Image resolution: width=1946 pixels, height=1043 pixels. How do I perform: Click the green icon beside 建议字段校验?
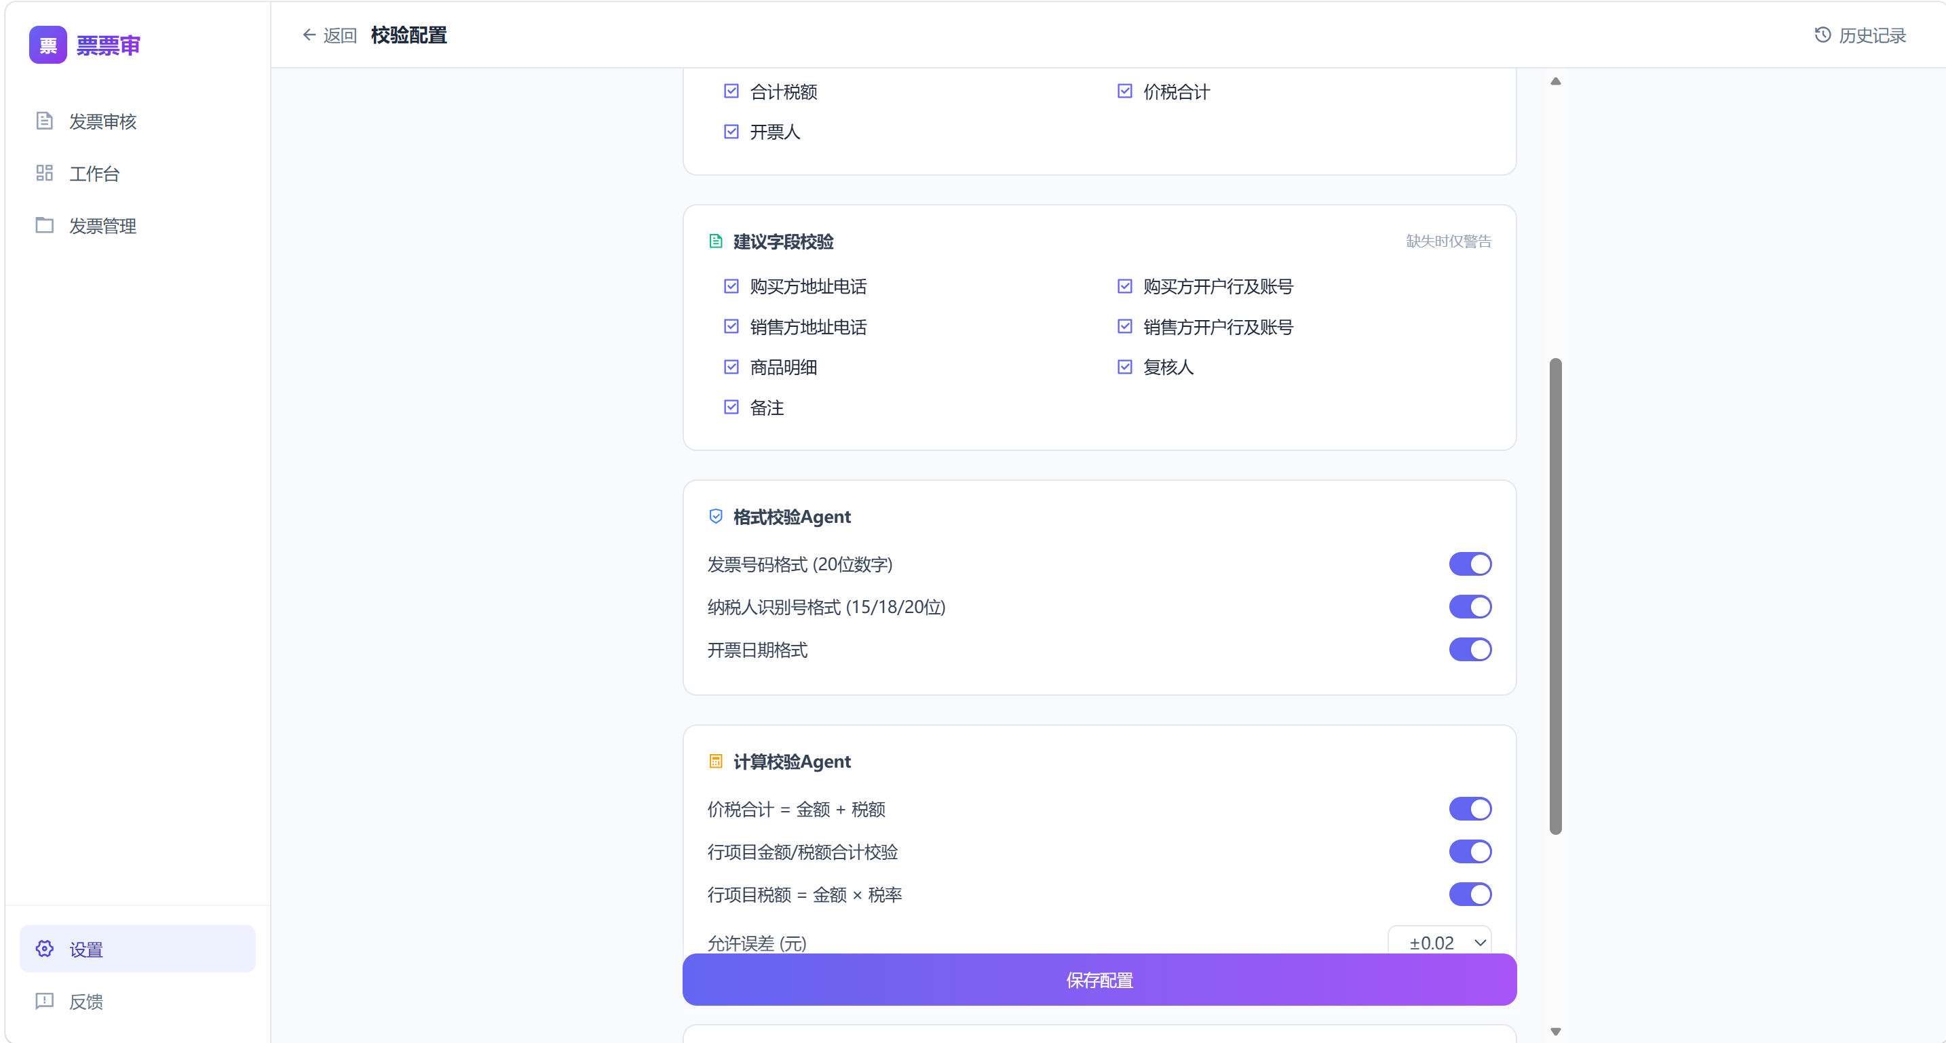[716, 241]
